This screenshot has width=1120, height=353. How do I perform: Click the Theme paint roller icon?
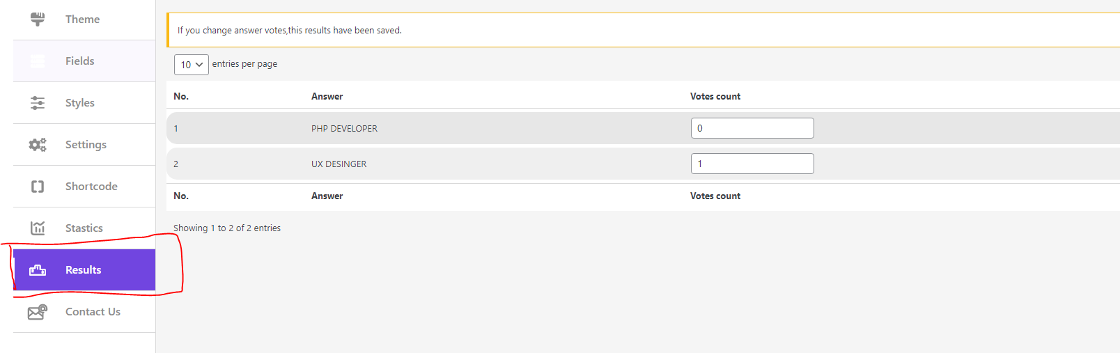click(x=38, y=19)
